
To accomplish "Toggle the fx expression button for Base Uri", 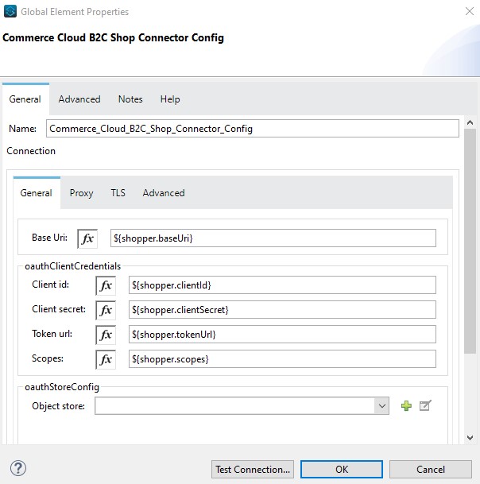I will [x=87, y=238].
